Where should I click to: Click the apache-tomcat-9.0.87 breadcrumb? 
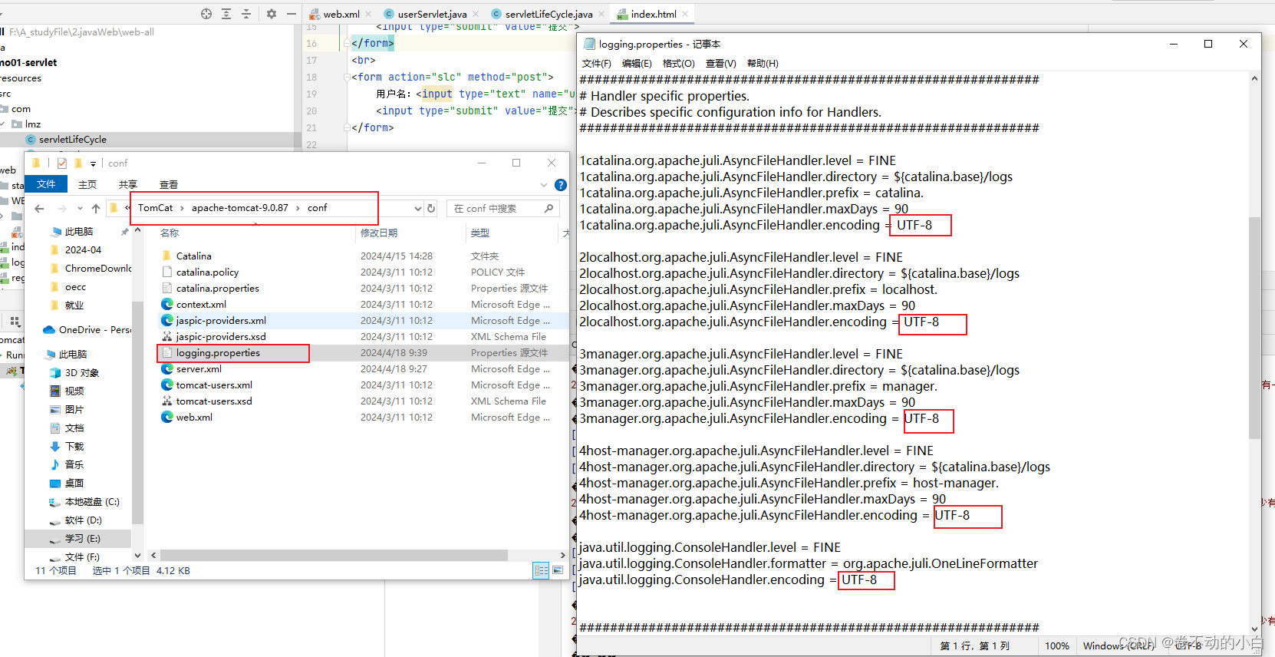coord(240,208)
